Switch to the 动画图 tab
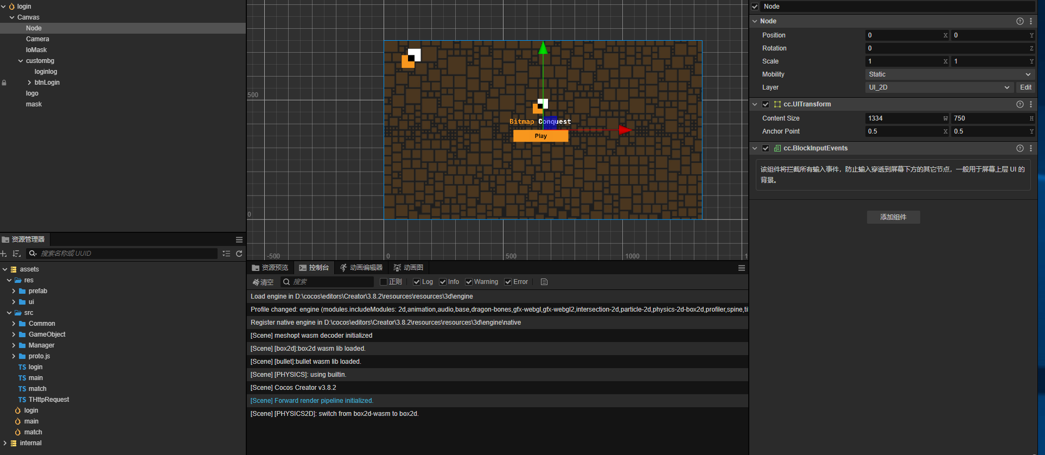Viewport: 1045px width, 455px height. point(409,268)
